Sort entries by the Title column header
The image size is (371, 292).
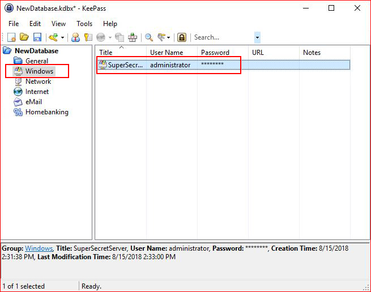121,52
